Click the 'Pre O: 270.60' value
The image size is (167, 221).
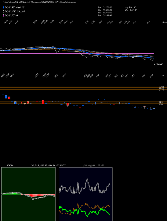[x=105, y=7]
